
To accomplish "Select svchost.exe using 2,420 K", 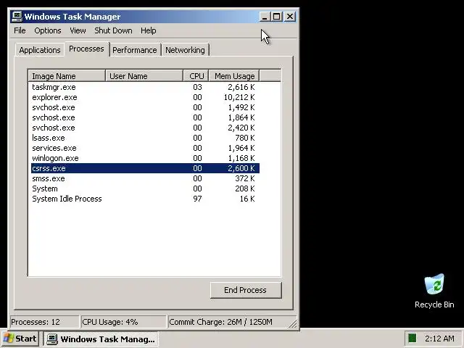I will (145, 128).
